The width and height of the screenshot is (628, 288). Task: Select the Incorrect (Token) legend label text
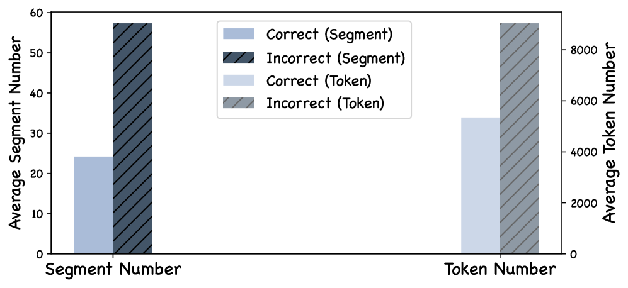(x=325, y=103)
